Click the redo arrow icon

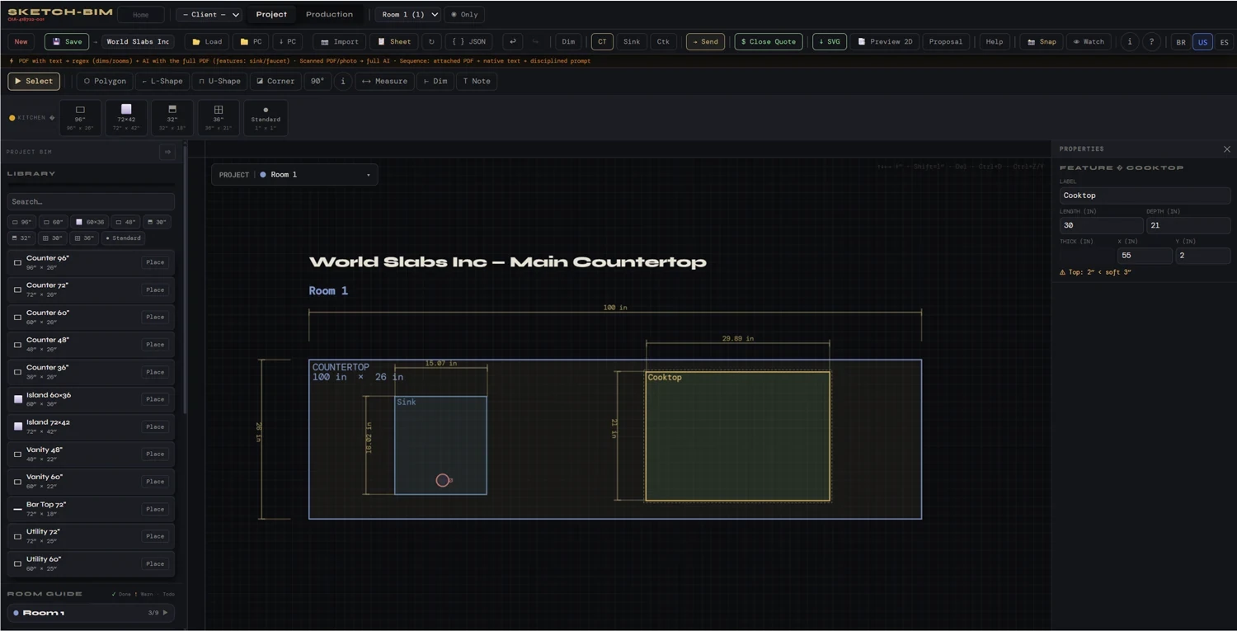pos(535,41)
